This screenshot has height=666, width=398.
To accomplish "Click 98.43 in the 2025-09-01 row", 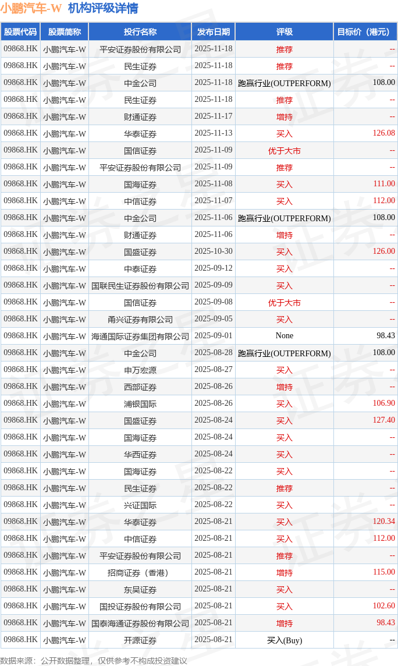I will click(386, 336).
